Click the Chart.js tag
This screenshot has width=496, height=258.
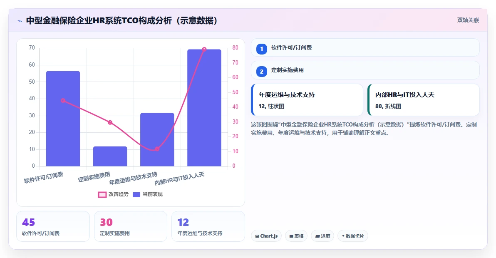click(266, 236)
